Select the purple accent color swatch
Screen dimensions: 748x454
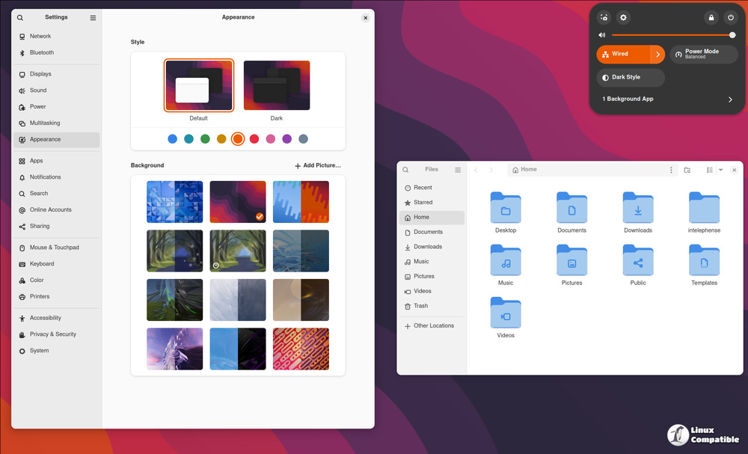click(287, 139)
